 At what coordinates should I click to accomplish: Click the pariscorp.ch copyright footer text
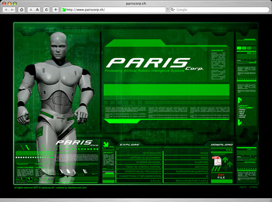[x=34, y=188]
